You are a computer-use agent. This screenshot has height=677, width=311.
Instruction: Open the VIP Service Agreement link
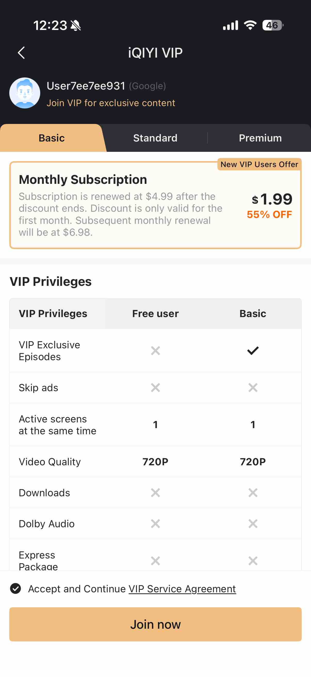[x=182, y=589]
